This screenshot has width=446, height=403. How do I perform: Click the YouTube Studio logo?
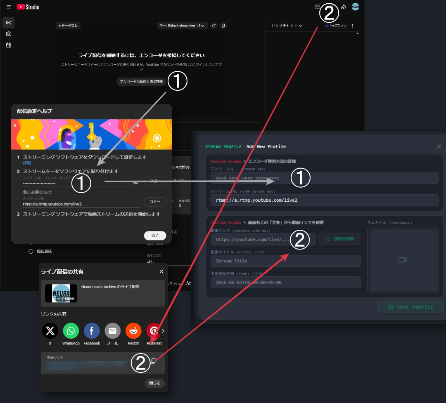point(28,7)
